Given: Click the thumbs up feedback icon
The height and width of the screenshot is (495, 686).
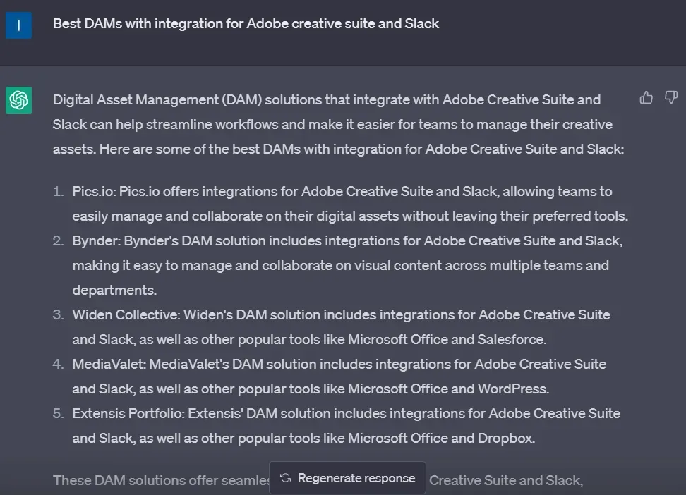Looking at the screenshot, I should [646, 98].
